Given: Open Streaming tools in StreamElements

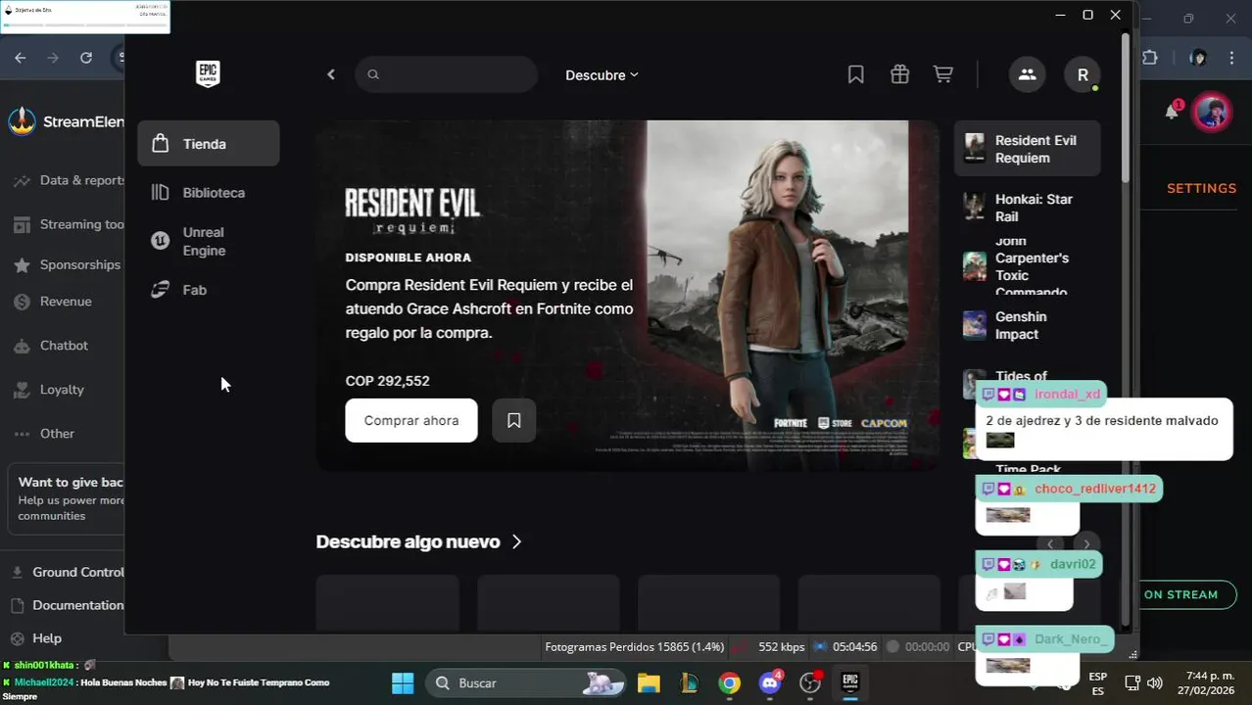Looking at the screenshot, I should pos(68,224).
